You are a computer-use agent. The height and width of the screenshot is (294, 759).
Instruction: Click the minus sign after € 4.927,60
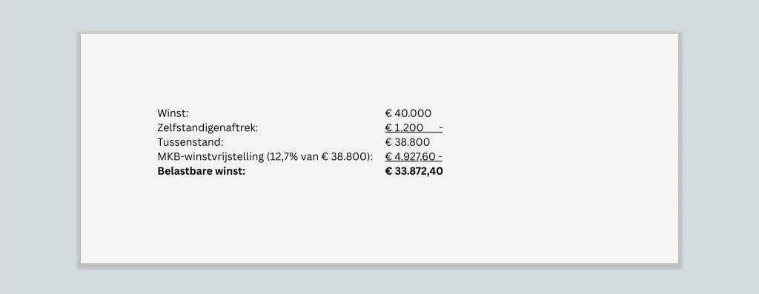click(440, 157)
